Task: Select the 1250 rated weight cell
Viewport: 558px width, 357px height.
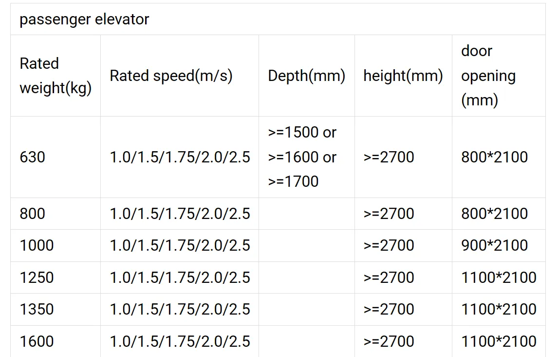Action: (x=37, y=278)
